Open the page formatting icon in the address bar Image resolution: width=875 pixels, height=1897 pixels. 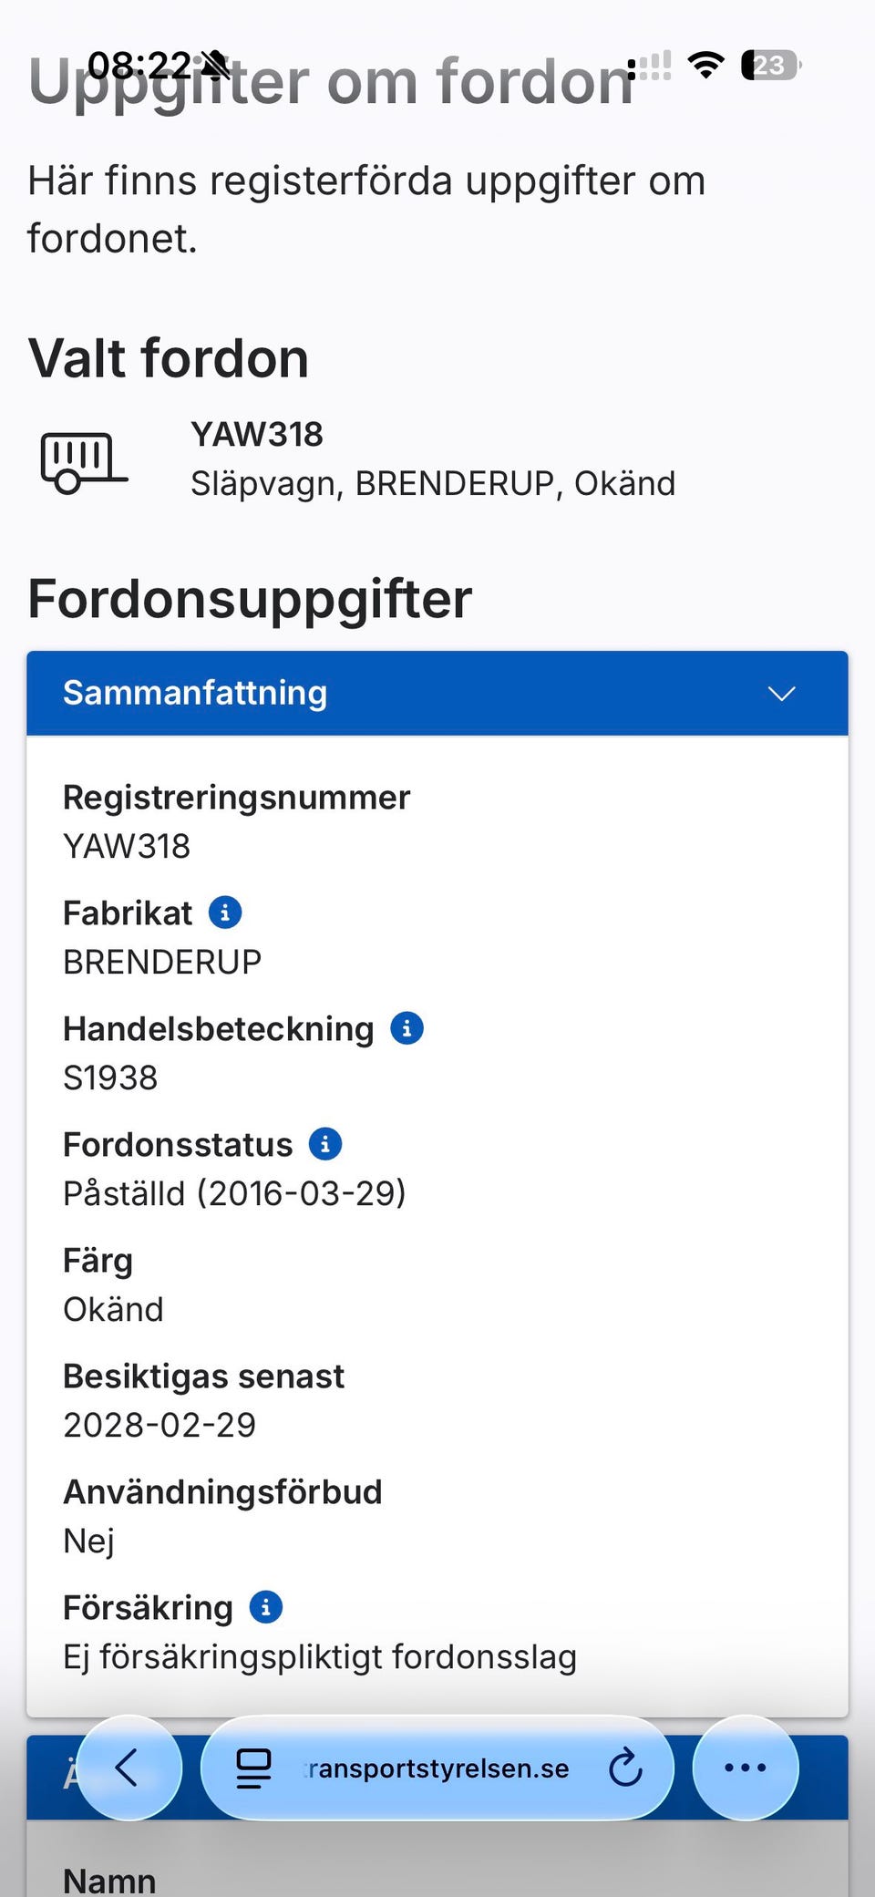252,1768
